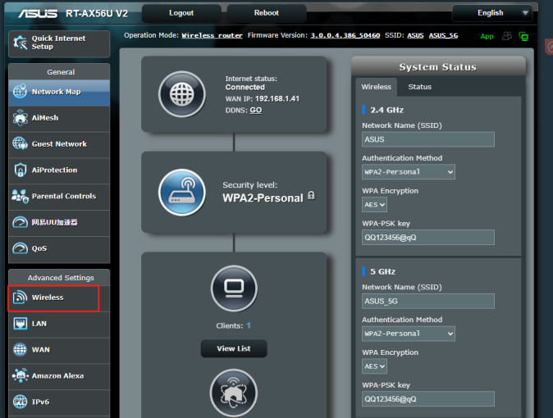Click the LAN ethernet icon
Image resolution: width=553 pixels, height=418 pixels.
tap(21, 323)
